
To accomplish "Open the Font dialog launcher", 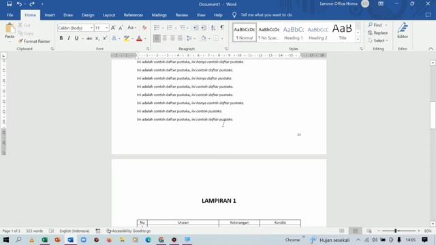I will coord(148,49).
